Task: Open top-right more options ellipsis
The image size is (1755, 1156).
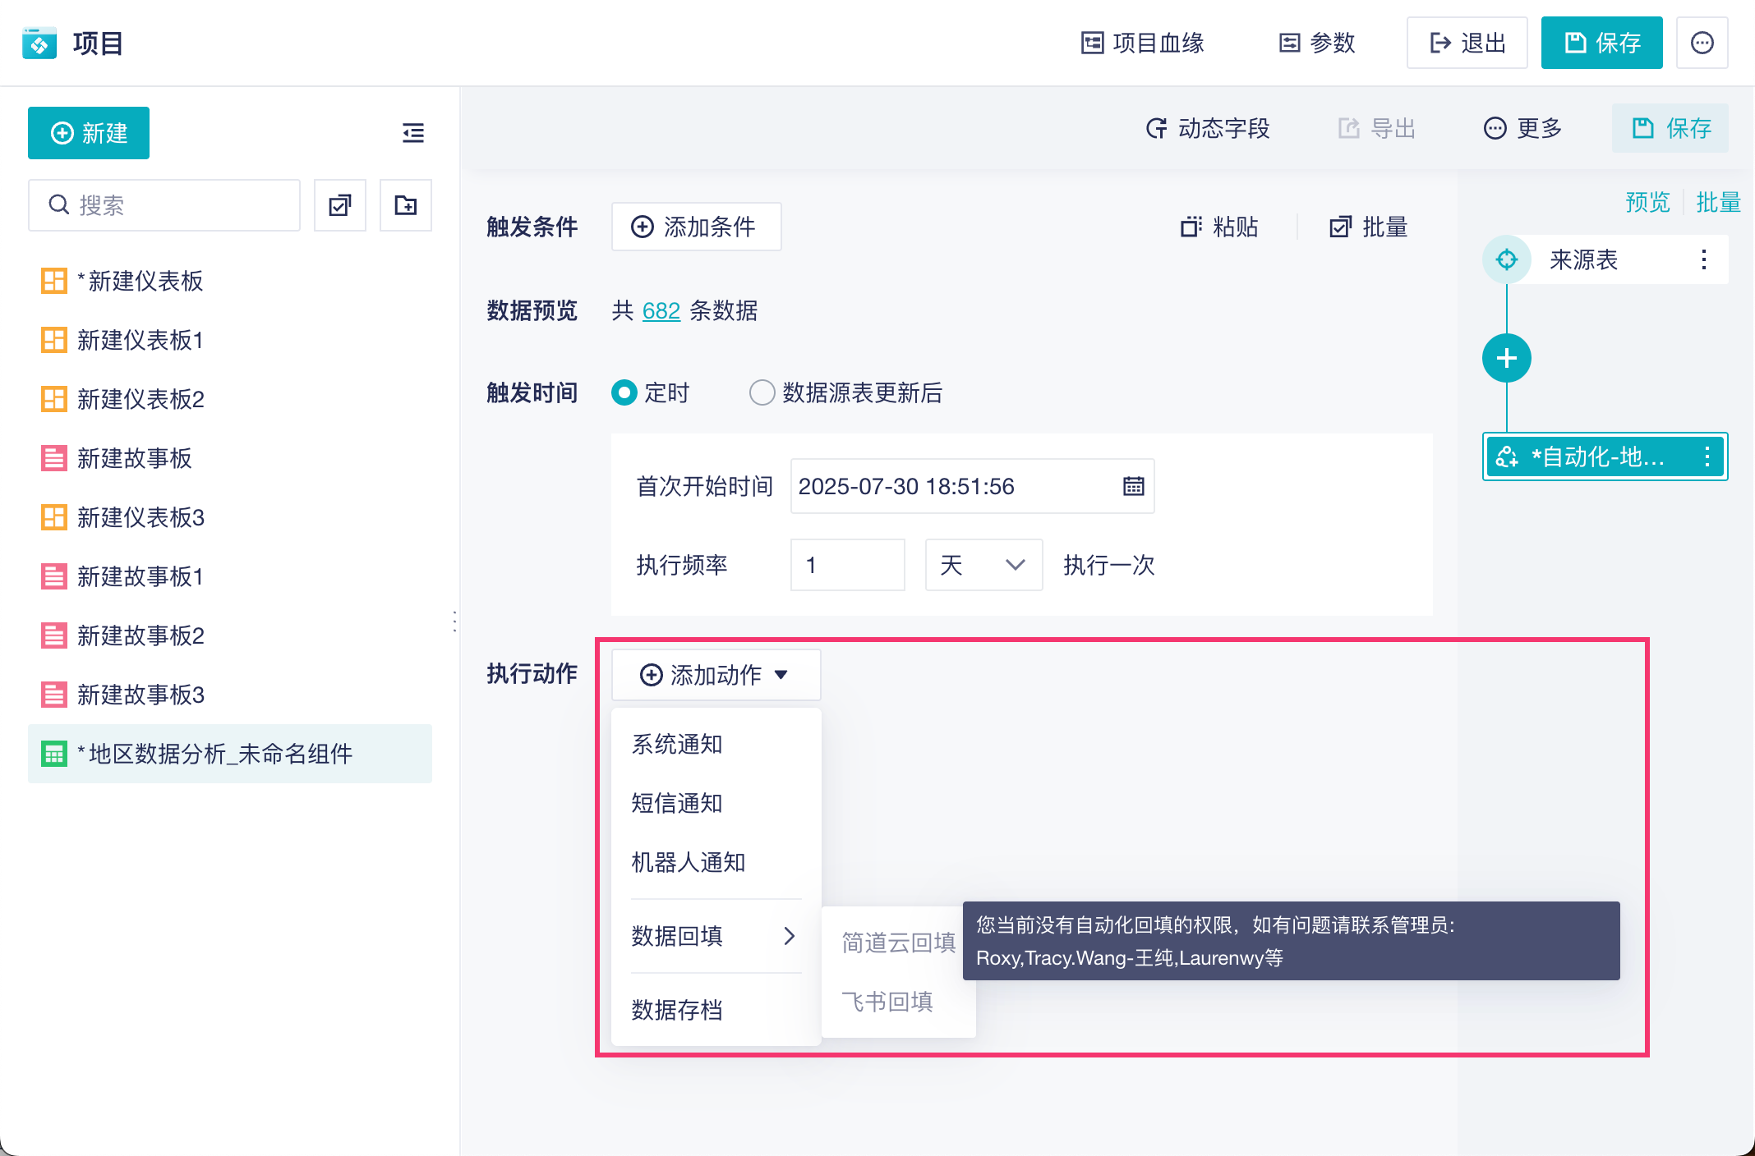Action: (x=1702, y=43)
